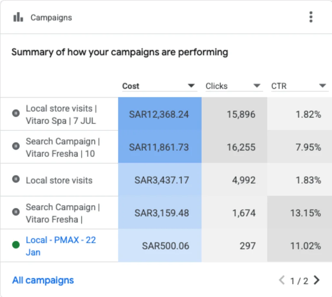Open the All campaigns link
The height and width of the screenshot is (297, 332).
pos(43,280)
